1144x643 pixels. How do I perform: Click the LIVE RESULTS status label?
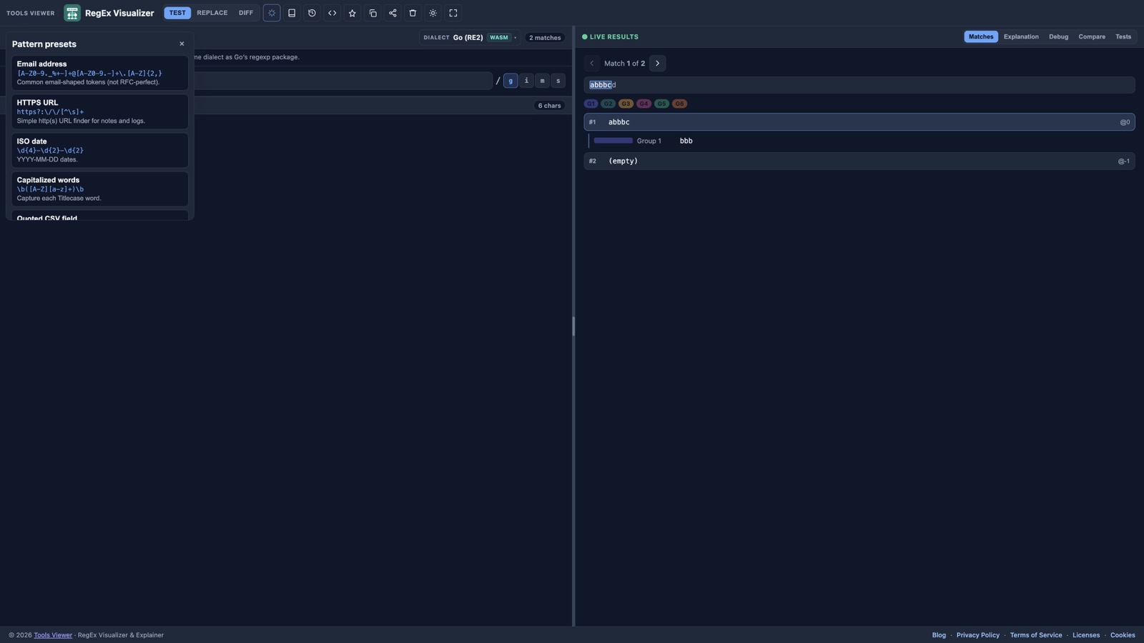pos(610,36)
